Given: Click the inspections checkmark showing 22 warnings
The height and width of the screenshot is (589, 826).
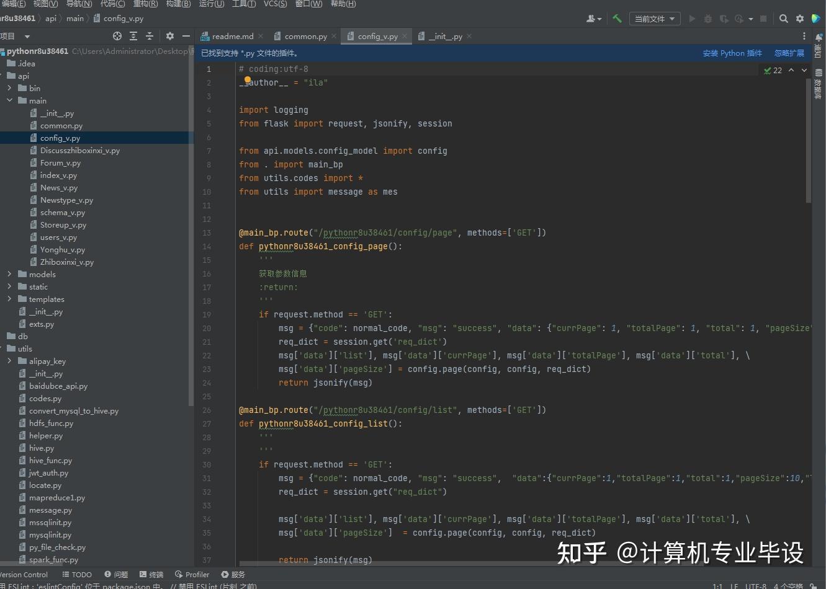Looking at the screenshot, I should (774, 71).
